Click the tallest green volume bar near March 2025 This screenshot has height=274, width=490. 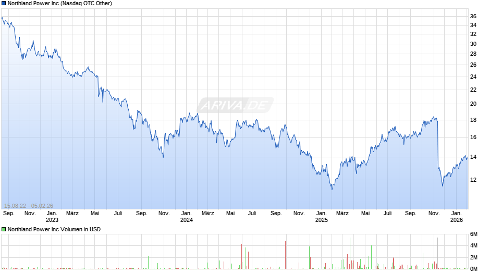pyautogui.click(x=350, y=253)
